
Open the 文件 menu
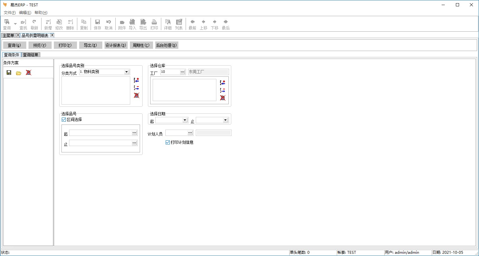10,13
